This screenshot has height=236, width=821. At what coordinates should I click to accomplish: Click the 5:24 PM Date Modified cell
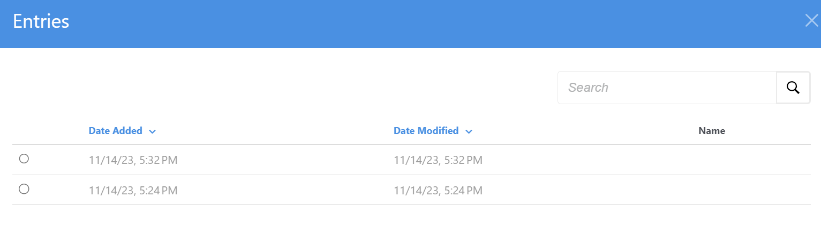coord(438,190)
